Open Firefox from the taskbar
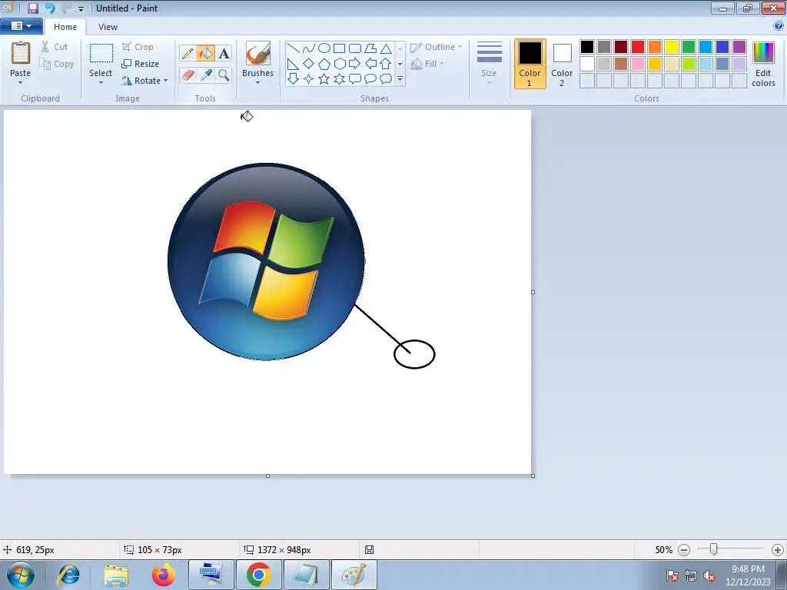Image resolution: width=787 pixels, height=590 pixels. 164,575
